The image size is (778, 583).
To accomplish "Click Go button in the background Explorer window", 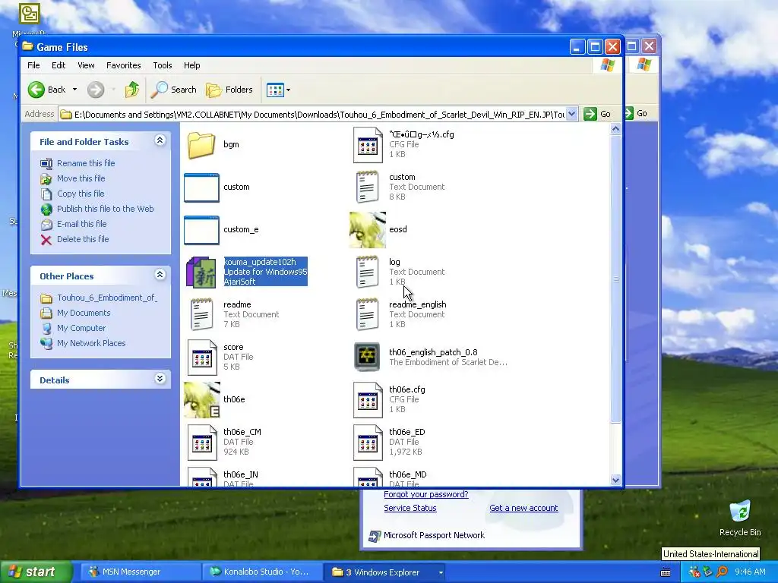I will point(637,114).
